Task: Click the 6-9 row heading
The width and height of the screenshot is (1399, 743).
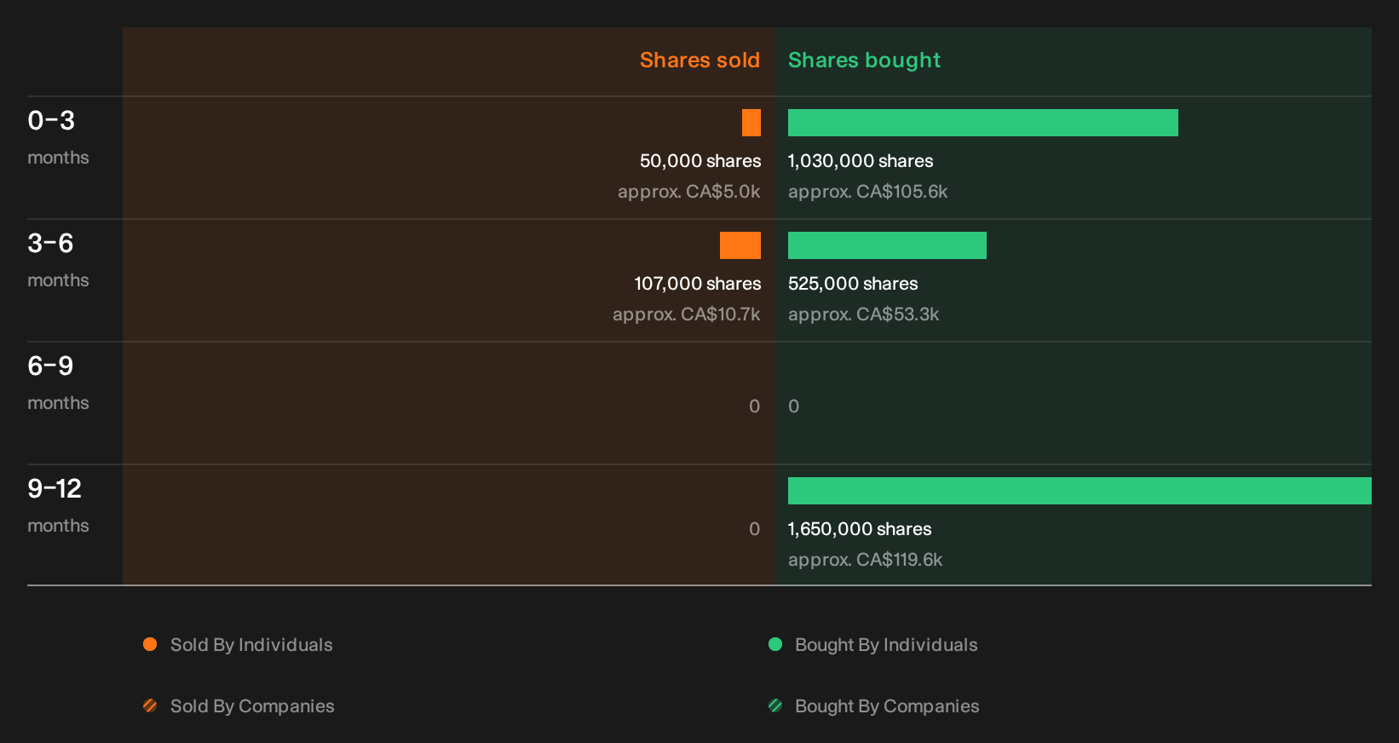Action: pos(50,366)
